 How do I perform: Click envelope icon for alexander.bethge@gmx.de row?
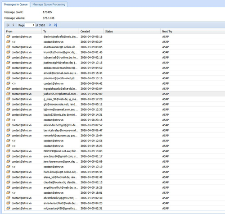pyautogui.click(x=8, y=125)
